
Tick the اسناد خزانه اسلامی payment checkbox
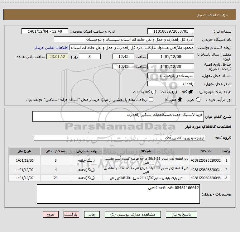151,100
